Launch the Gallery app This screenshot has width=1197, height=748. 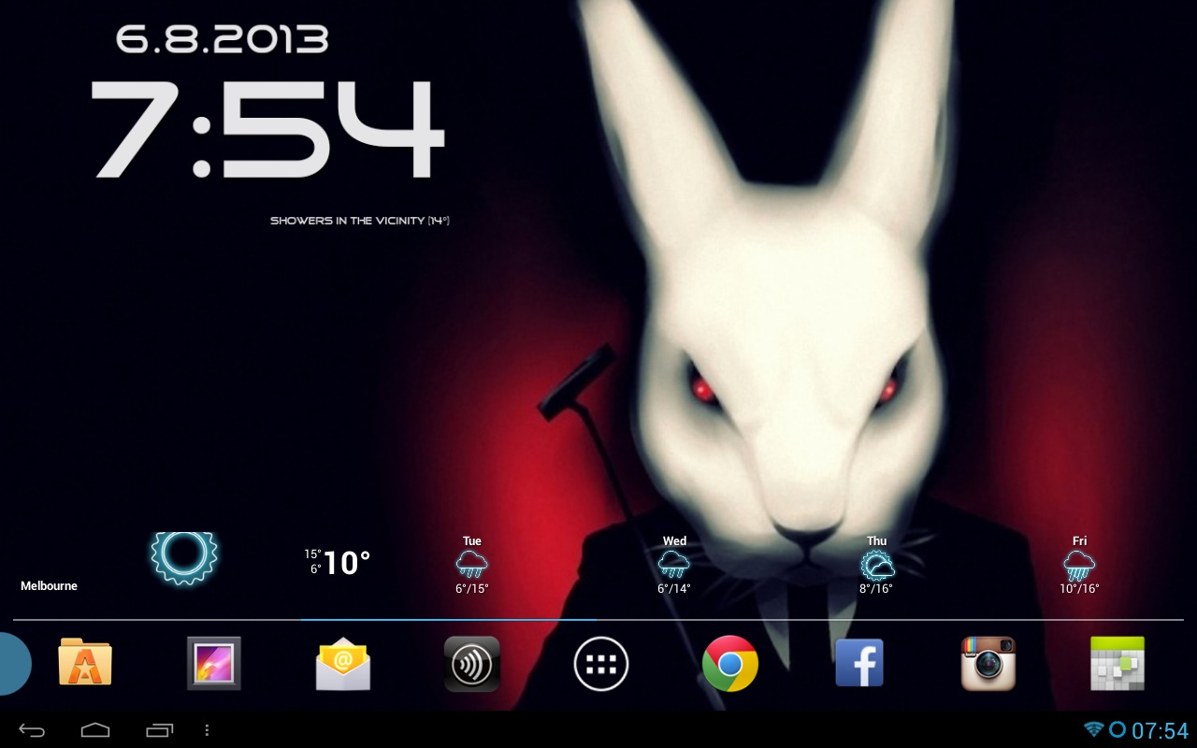point(214,663)
